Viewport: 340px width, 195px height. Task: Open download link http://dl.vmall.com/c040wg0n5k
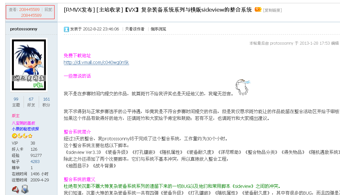(x=96, y=62)
